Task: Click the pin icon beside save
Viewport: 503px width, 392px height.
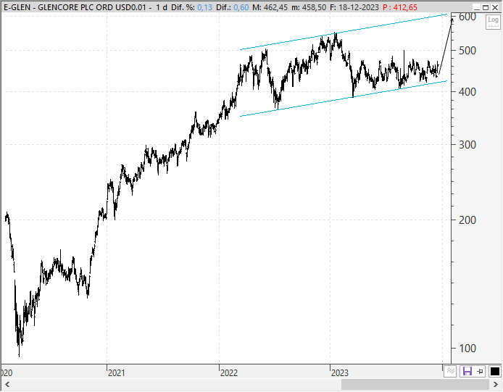Action: [480, 371]
